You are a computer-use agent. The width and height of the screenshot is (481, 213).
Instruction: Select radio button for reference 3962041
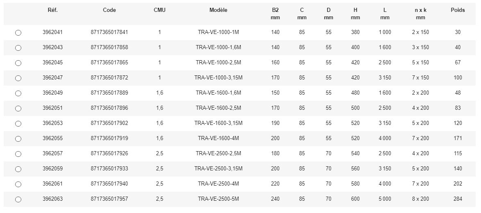tap(18, 33)
